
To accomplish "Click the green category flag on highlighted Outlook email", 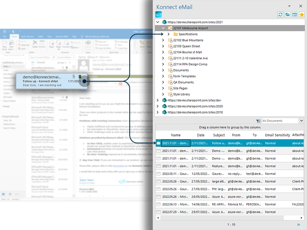I will pos(80,76).
